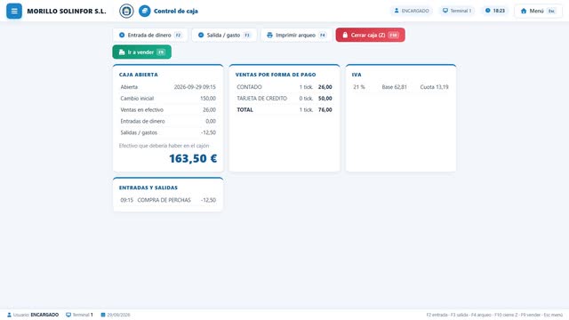
Task: Click the red Cerrar caja (Z) button
Action: (370, 36)
